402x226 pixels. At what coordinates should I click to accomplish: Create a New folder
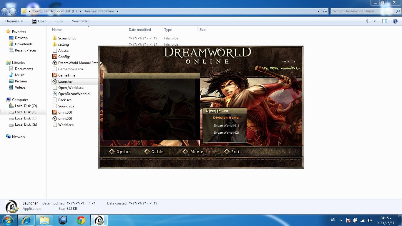coord(80,21)
